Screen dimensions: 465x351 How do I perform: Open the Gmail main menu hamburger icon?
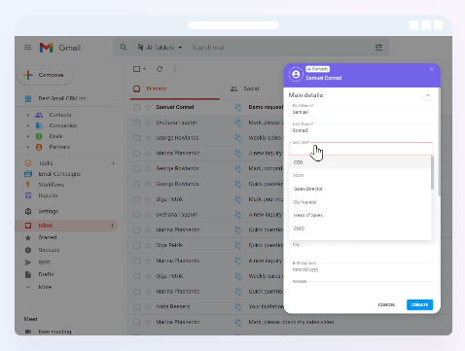28,48
